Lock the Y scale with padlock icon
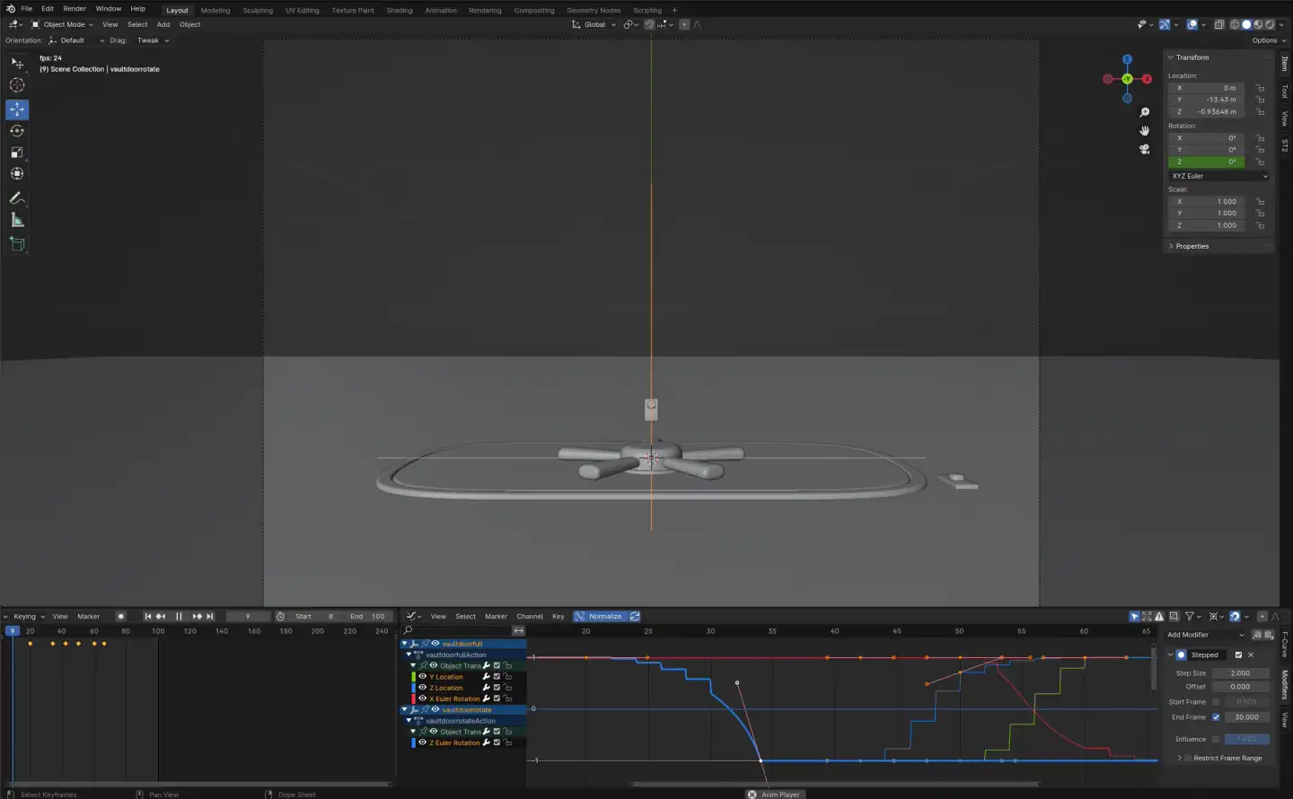1293x799 pixels. (1261, 214)
